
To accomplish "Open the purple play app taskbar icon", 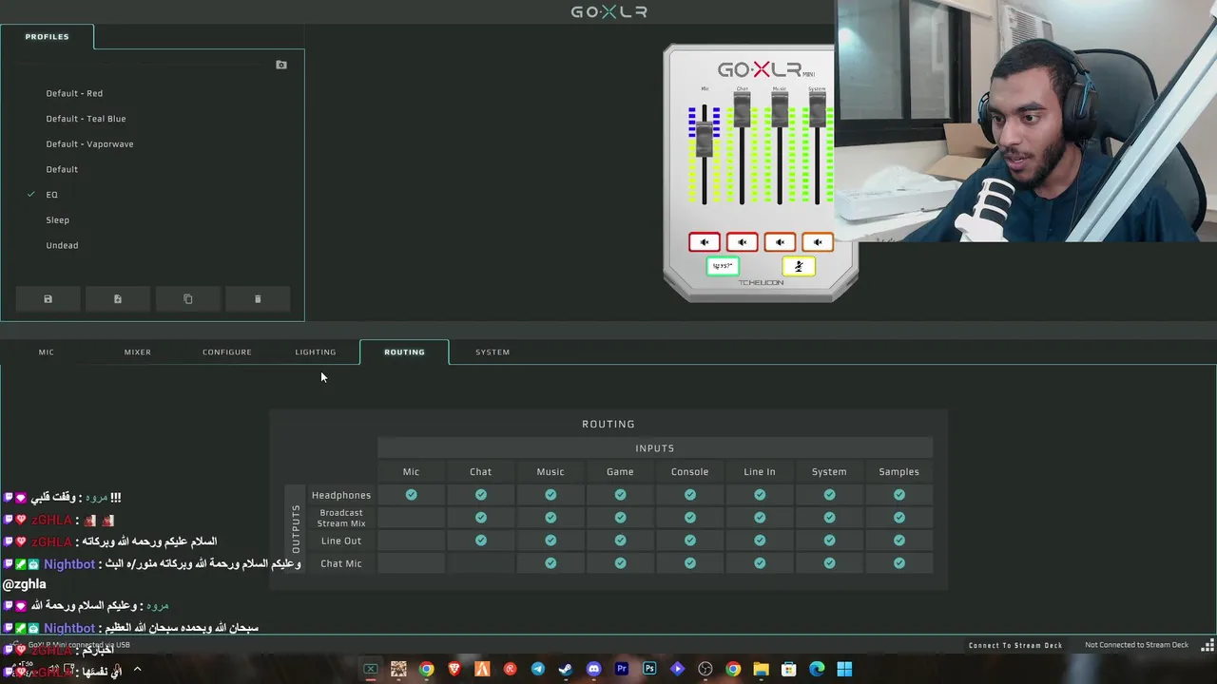I will pyautogui.click(x=677, y=669).
